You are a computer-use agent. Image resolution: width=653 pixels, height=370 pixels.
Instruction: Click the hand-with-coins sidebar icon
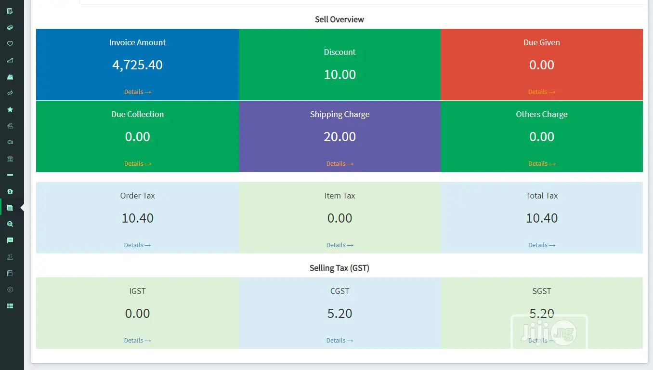10,126
